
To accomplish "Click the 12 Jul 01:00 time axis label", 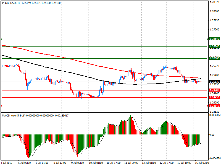I will coord(149,163).
